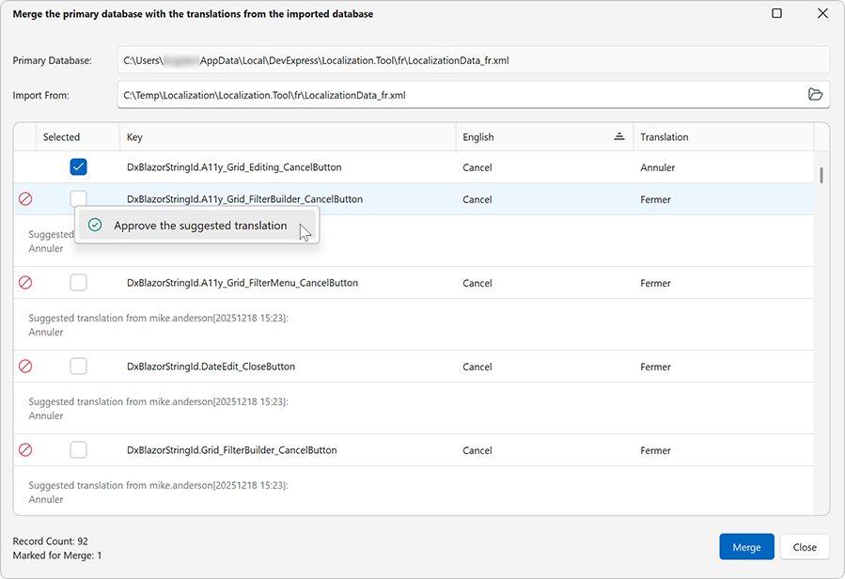
Task: Click the reject icon beside DateEdit_CloseButton
Action: (x=24, y=366)
